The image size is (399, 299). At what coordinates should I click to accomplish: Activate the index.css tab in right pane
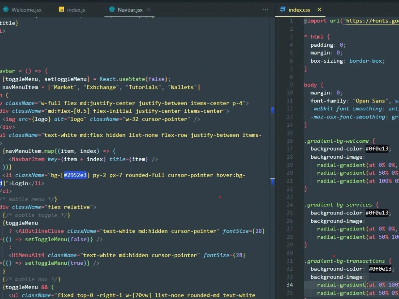pos(299,10)
